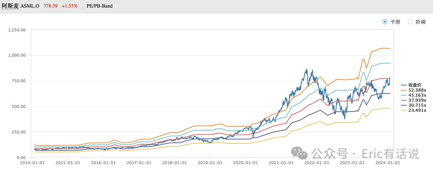Image resolution: width=433 pixels, height=171 pixels.
Task: Click the ASML.O ticker code
Action: point(30,6)
